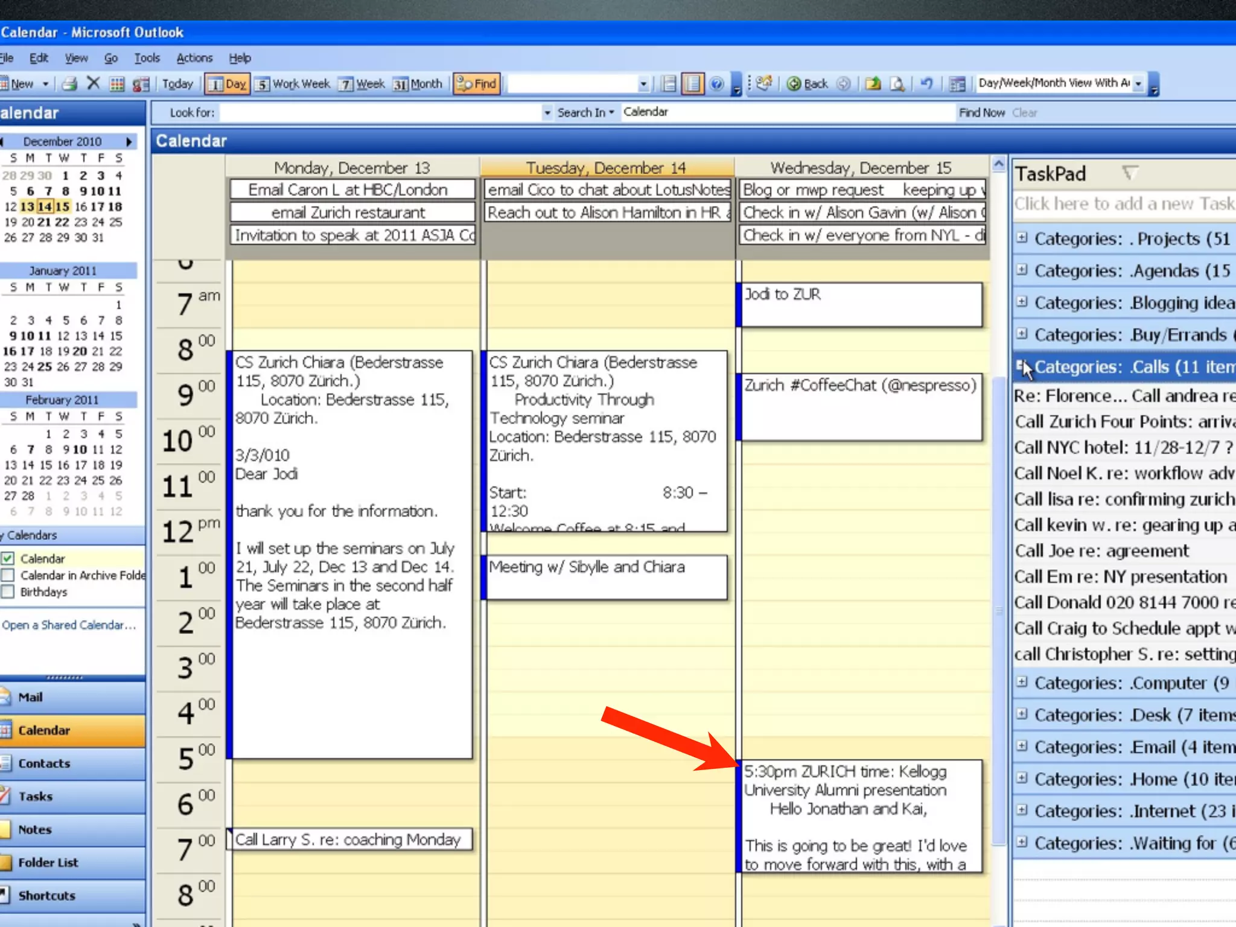The width and height of the screenshot is (1236, 927).
Task: Click the Undo arrow icon
Action: 926,84
